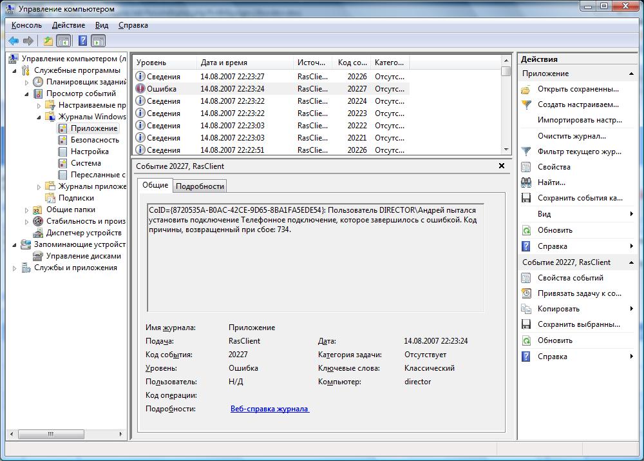Collapse the Журналы Windows tree node

(x=39, y=117)
